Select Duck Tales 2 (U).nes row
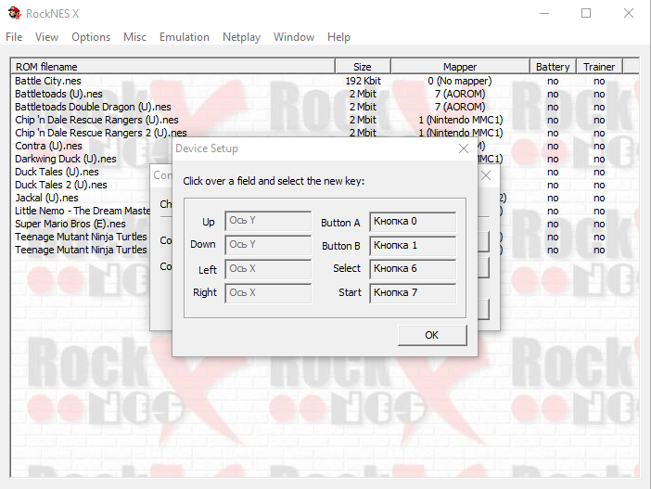651x489 pixels. tap(61, 185)
